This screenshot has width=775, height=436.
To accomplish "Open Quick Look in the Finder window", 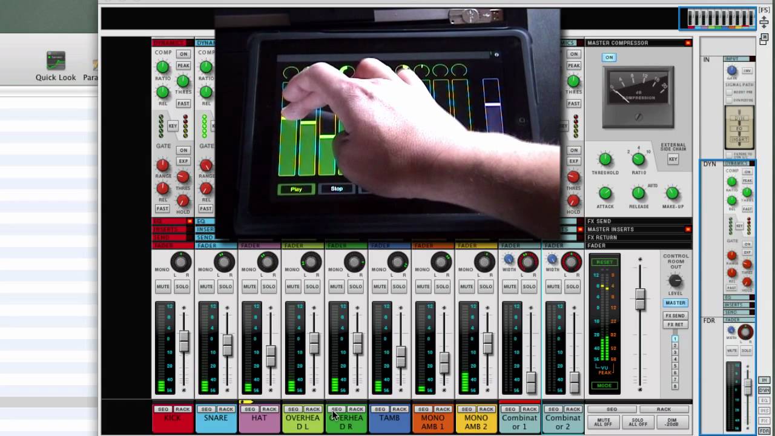I will [x=56, y=66].
